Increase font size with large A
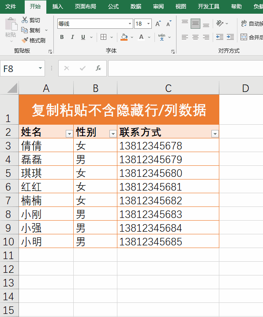 tap(158, 24)
